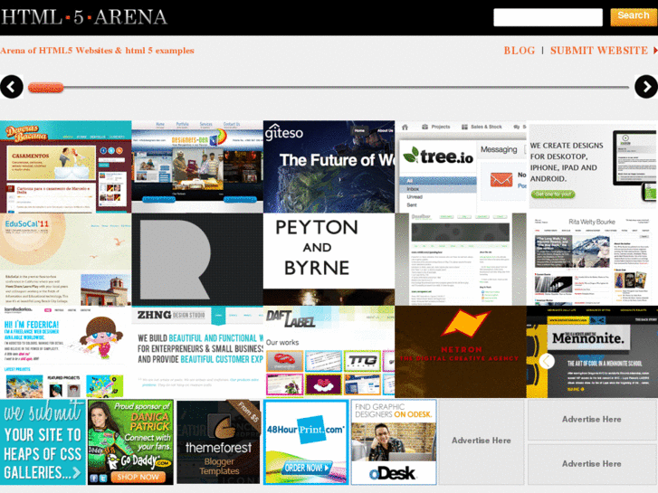The width and height of the screenshot is (658, 493).
Task: Click the envelope icon in tree.io thumbnail
Action: 501,180
